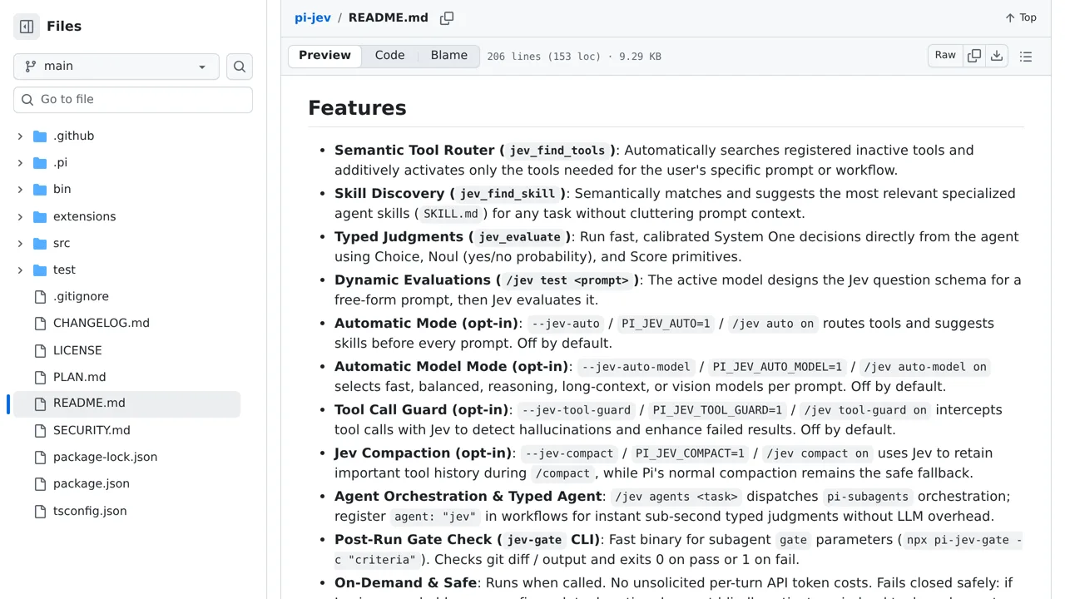Open the extensions folder icon
Viewport: 1065px width, 599px height.
40,216
